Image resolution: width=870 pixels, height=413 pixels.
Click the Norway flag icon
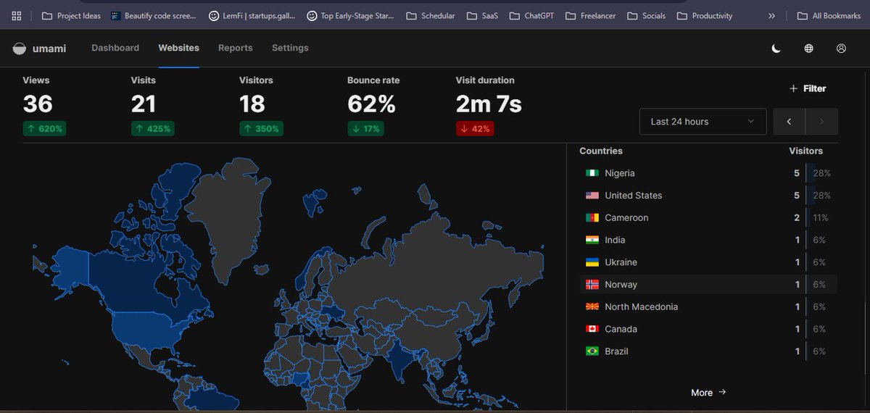592,285
